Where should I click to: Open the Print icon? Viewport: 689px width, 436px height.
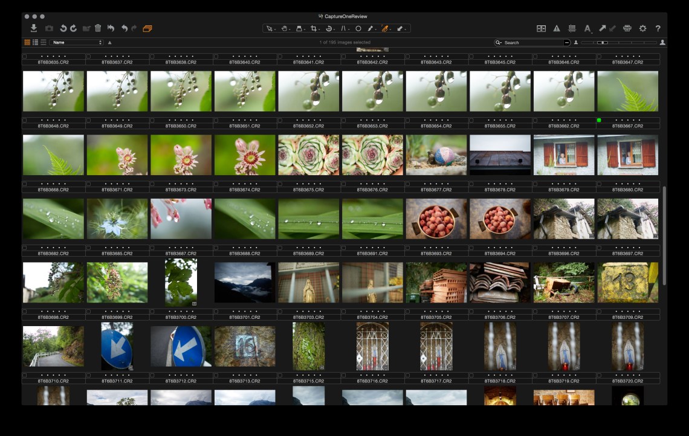click(627, 28)
